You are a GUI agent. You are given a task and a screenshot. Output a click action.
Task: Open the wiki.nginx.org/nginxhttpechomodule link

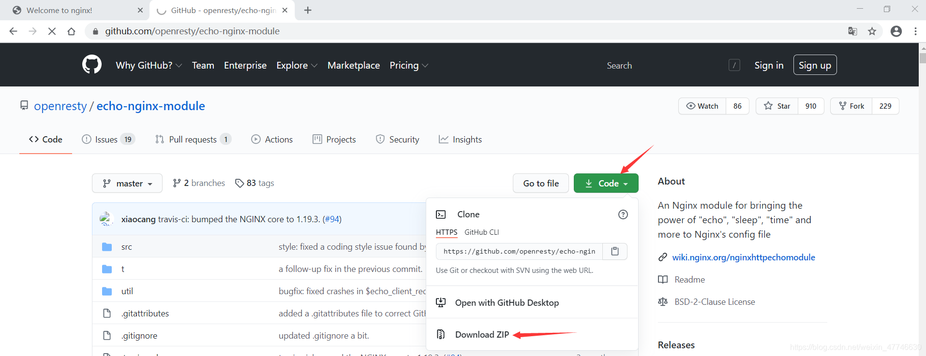744,257
